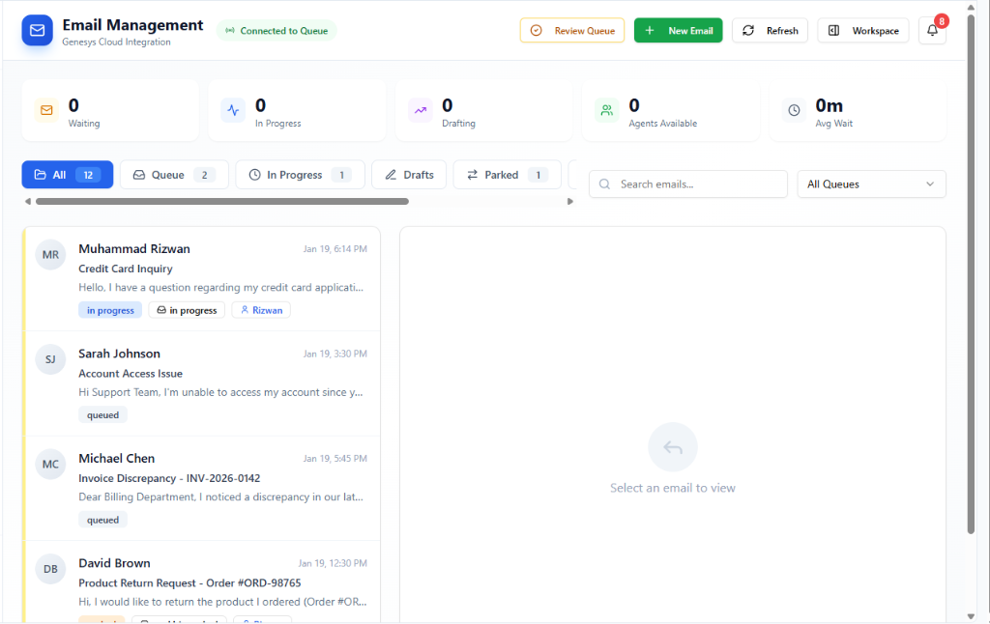Click the queued tag on Michael Chen's email
The image size is (990, 624).
point(102,520)
